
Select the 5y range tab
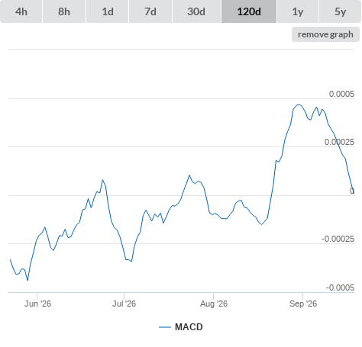tap(340, 11)
